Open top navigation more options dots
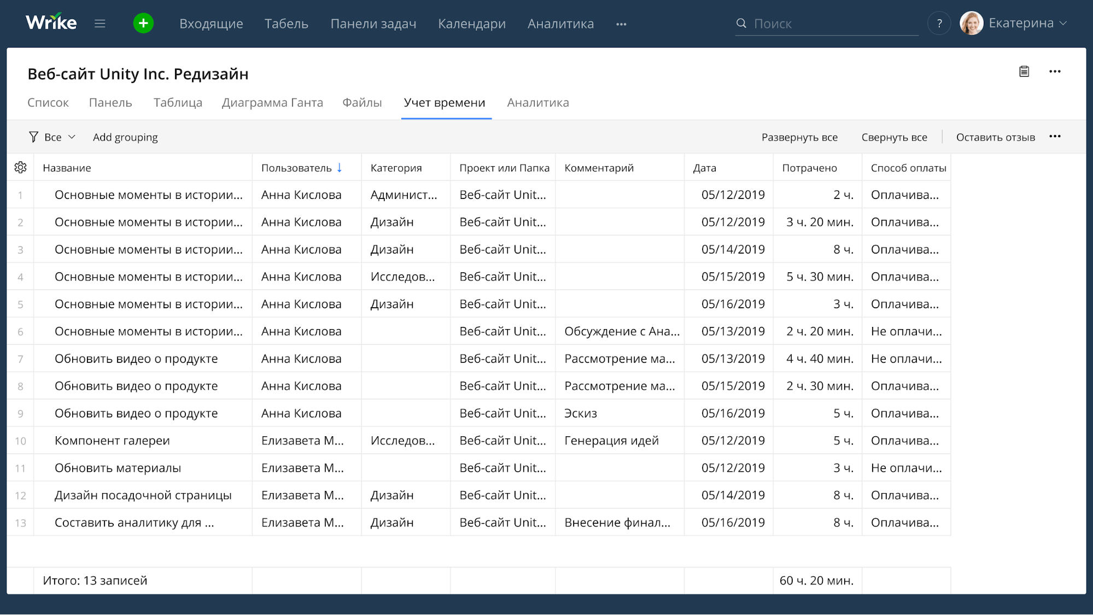1093x615 pixels. pos(621,24)
